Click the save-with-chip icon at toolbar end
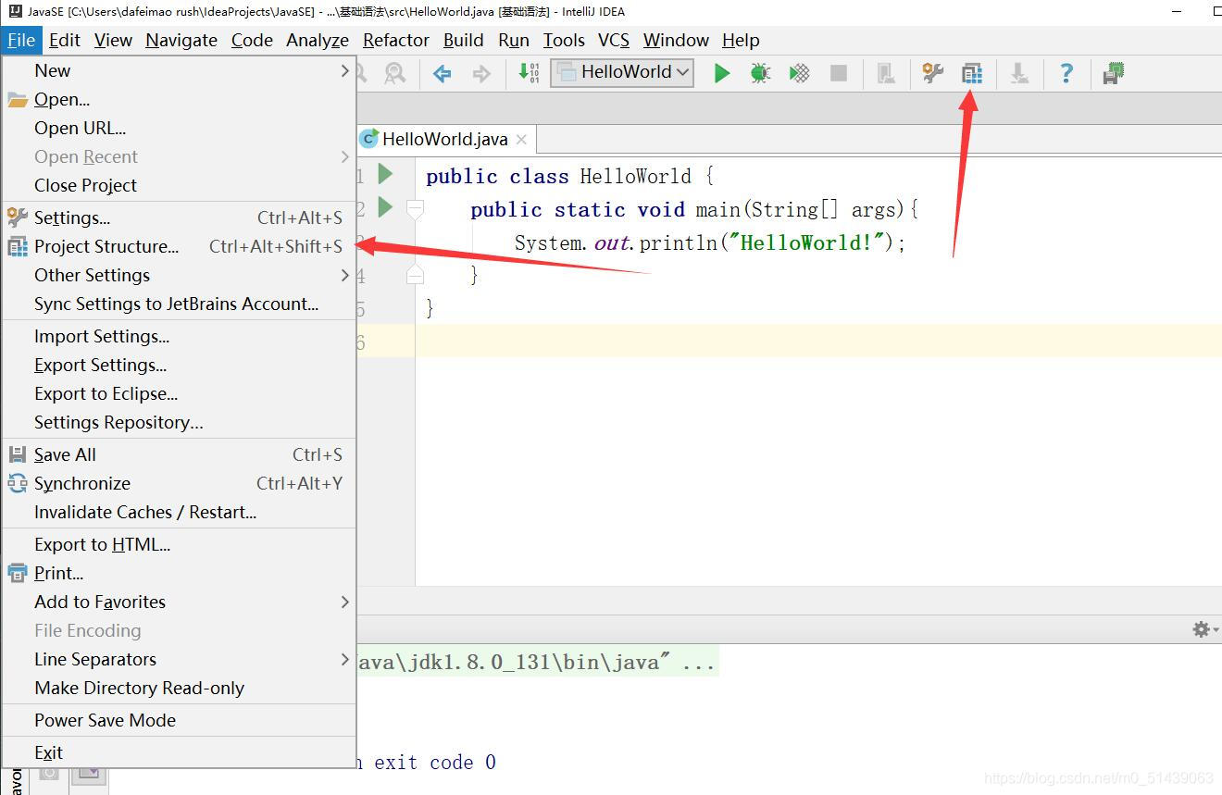This screenshot has width=1222, height=795. pyautogui.click(x=1114, y=73)
